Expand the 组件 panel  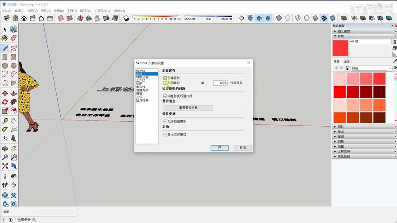point(364,126)
